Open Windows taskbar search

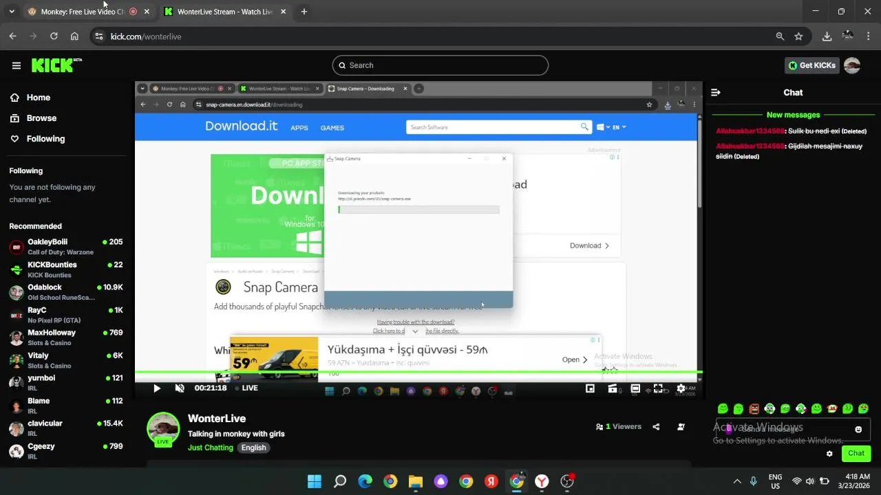coord(340,481)
